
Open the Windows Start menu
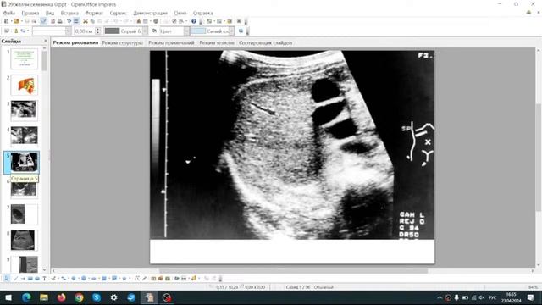click(8, 297)
